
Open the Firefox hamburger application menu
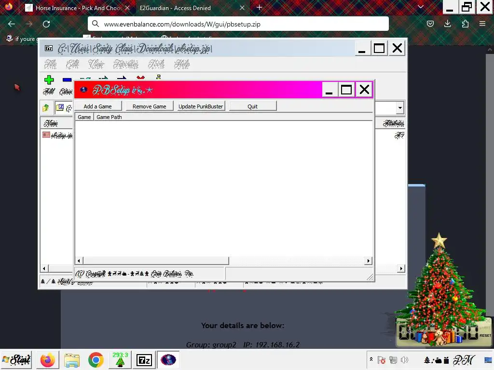[x=482, y=24]
